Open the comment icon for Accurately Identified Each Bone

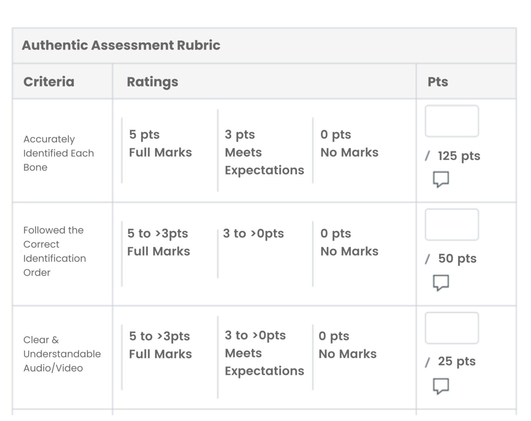440,179
